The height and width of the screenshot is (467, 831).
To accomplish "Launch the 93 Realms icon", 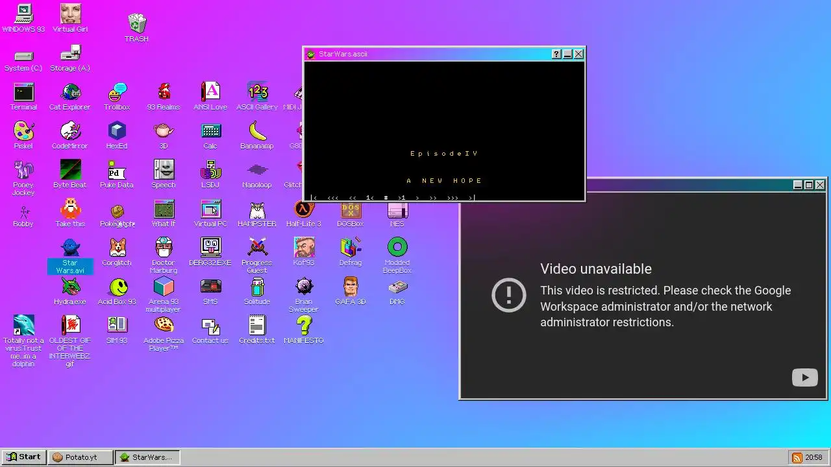I will 164,97.
